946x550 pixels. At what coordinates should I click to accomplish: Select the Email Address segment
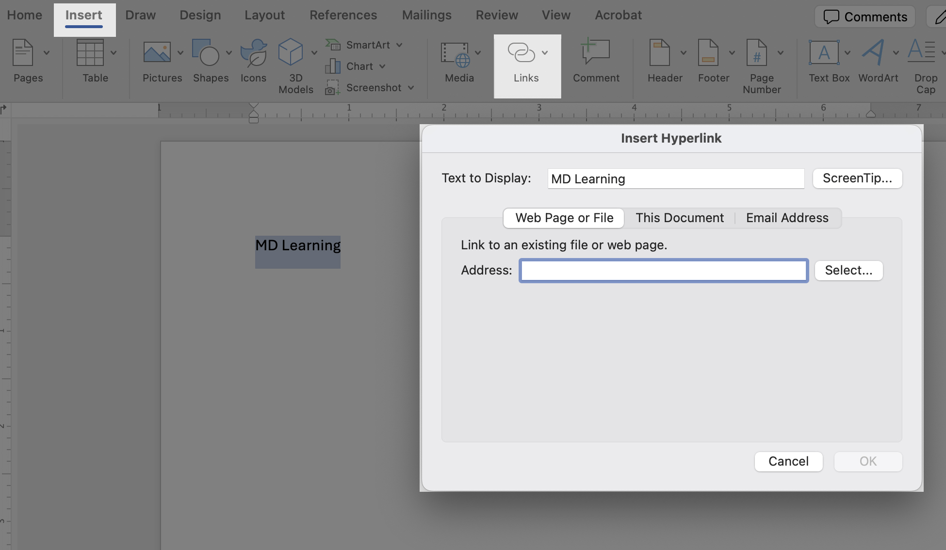coord(787,218)
